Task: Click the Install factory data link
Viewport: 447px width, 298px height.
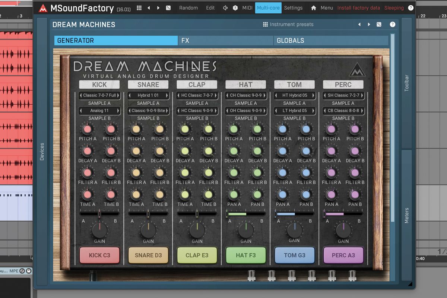Action: tap(358, 7)
